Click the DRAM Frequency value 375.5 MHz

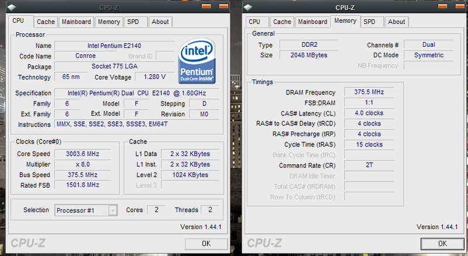tap(369, 92)
